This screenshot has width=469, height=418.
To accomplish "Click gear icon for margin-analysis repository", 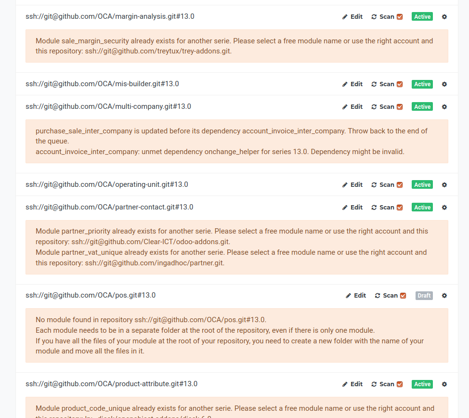I will pos(444,16).
